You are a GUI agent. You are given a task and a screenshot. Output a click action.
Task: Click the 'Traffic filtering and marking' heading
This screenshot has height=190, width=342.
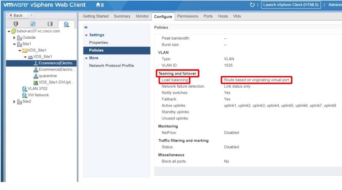coord(183,141)
